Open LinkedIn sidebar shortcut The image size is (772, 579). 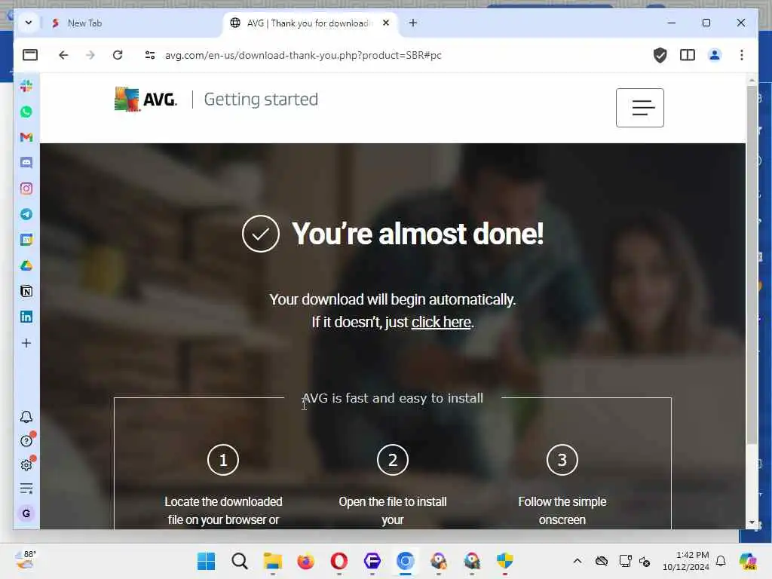(x=26, y=317)
